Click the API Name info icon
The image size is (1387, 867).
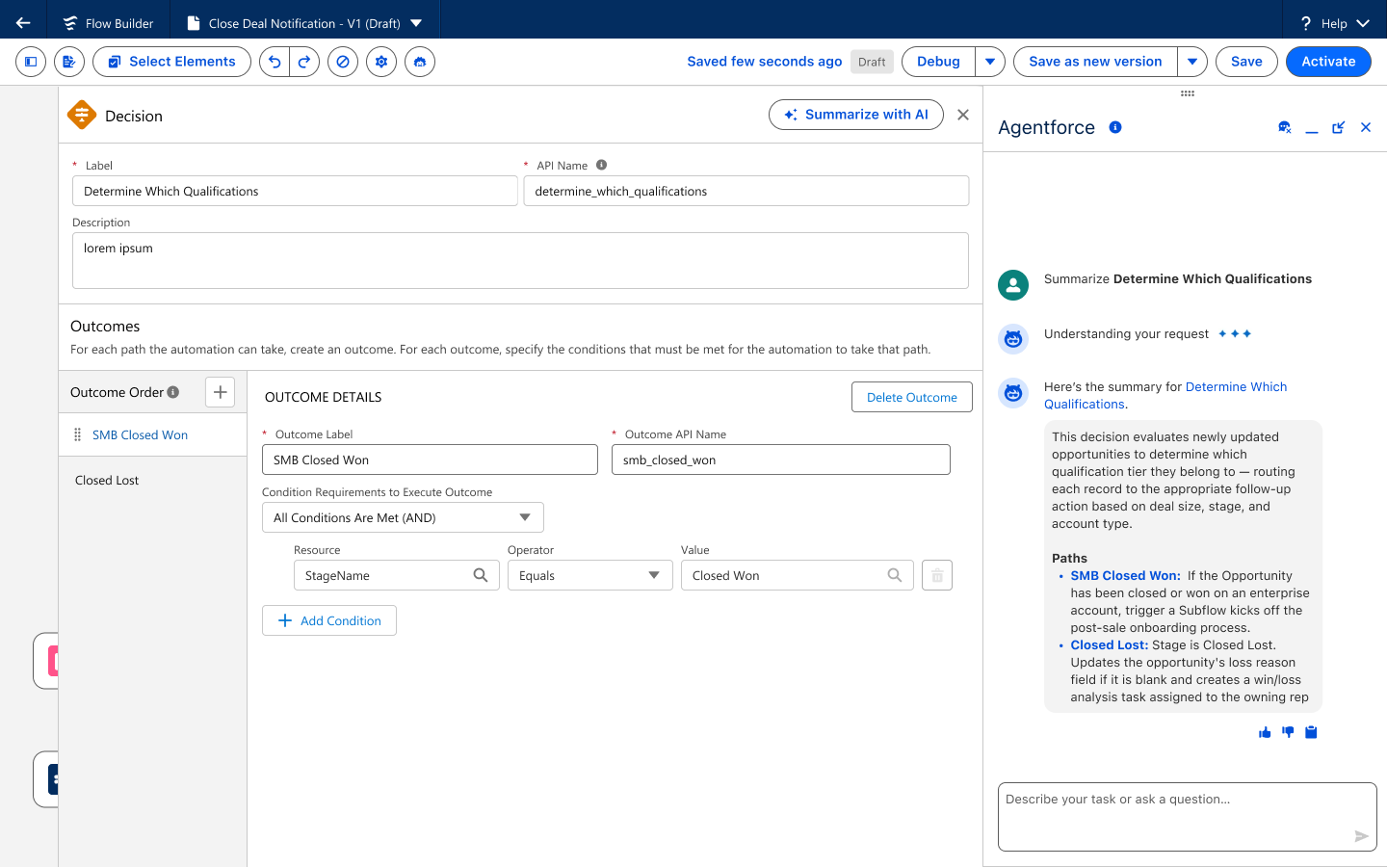[x=601, y=165]
